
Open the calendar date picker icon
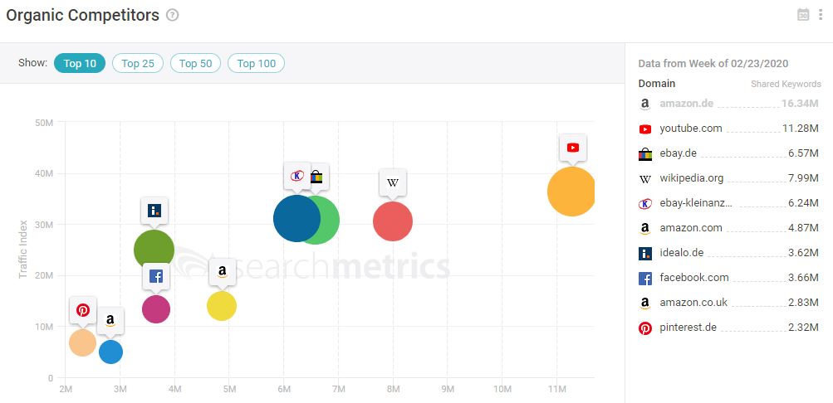coord(803,15)
